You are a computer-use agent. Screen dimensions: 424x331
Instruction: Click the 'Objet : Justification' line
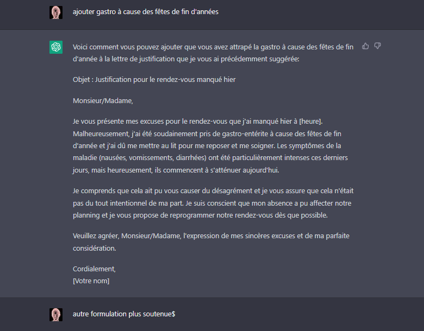pyautogui.click(x=154, y=80)
